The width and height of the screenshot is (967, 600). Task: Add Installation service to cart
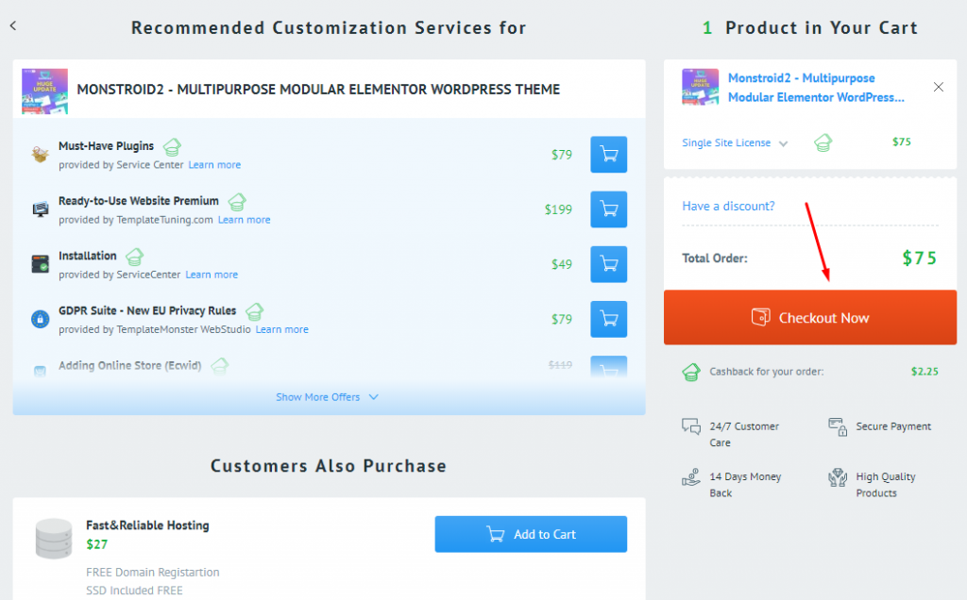click(x=609, y=264)
